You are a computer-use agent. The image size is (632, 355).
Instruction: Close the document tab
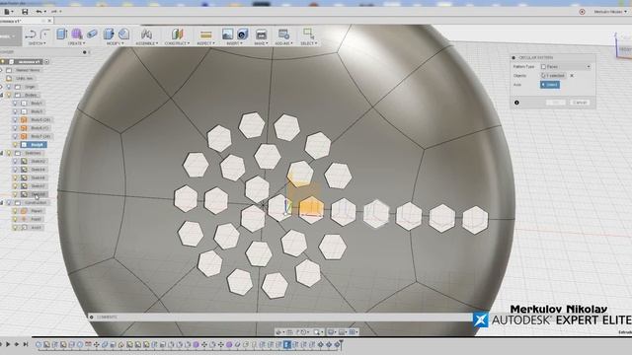click(49, 21)
